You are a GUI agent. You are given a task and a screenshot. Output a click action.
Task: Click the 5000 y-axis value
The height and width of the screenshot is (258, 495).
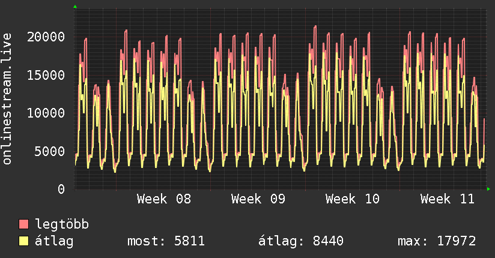pyautogui.click(x=50, y=151)
